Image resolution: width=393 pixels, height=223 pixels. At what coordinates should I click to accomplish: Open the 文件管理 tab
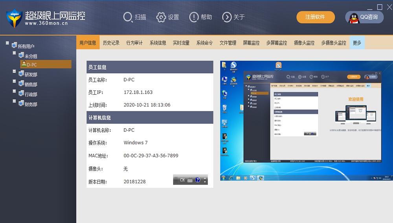228,42
